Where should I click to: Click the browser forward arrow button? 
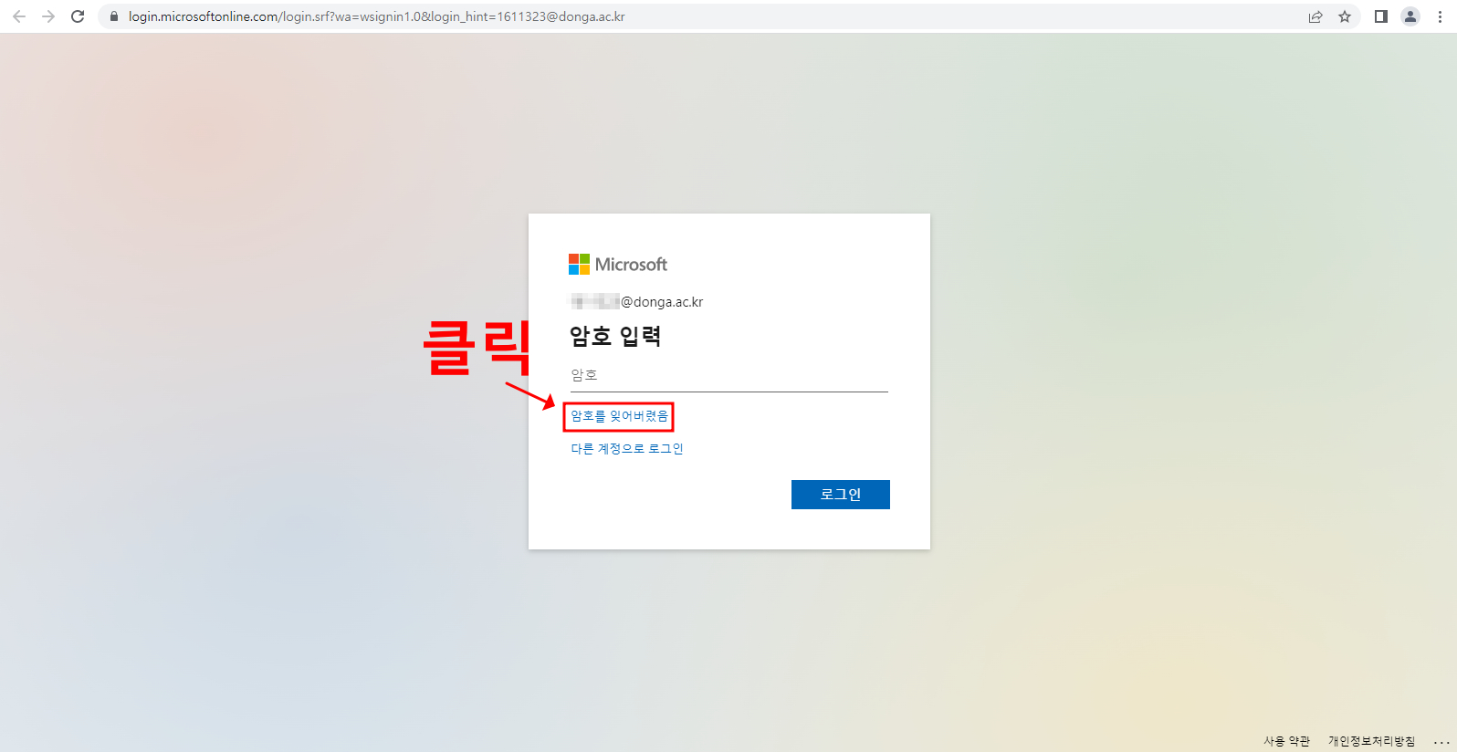48,16
